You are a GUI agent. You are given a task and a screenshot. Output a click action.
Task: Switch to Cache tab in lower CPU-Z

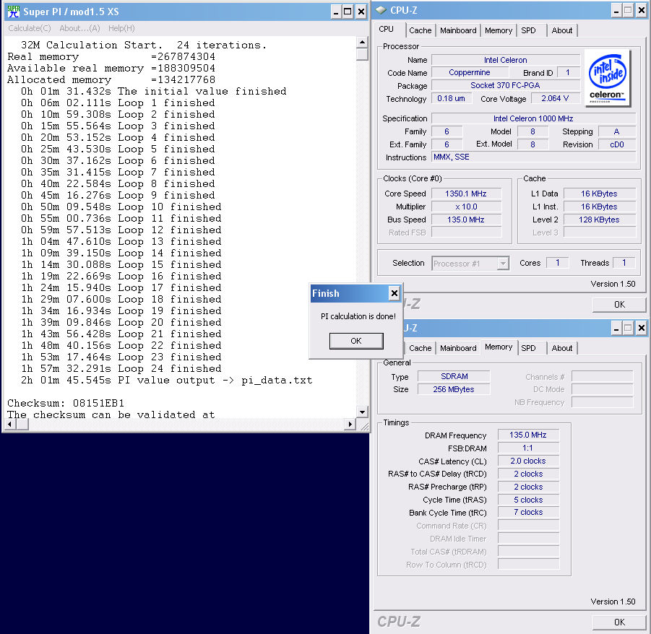(x=421, y=348)
